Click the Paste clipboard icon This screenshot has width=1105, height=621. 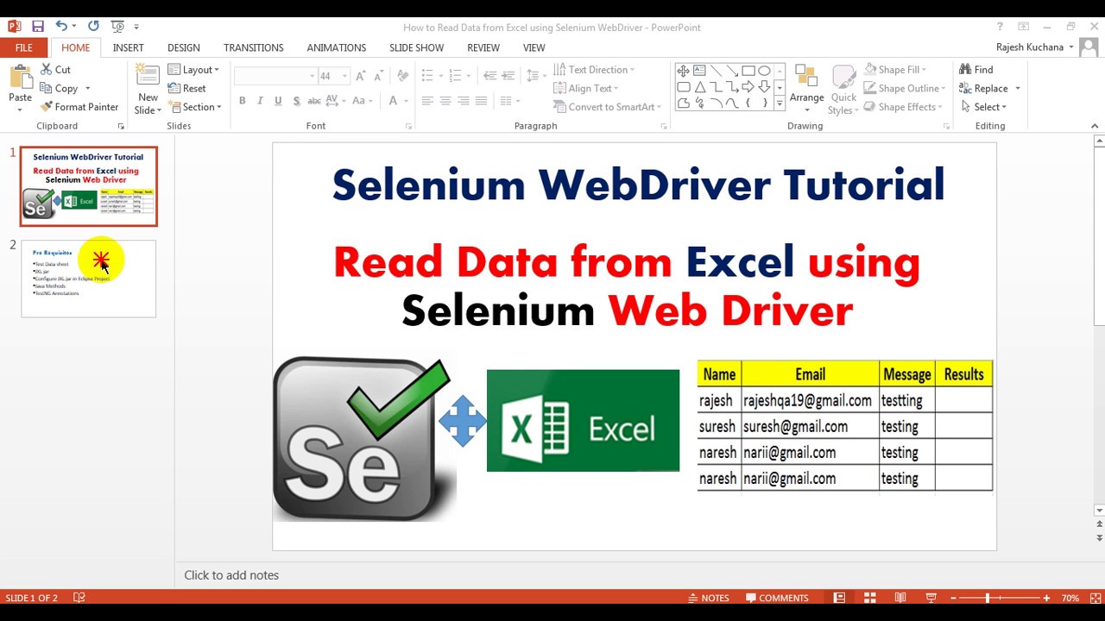point(21,78)
